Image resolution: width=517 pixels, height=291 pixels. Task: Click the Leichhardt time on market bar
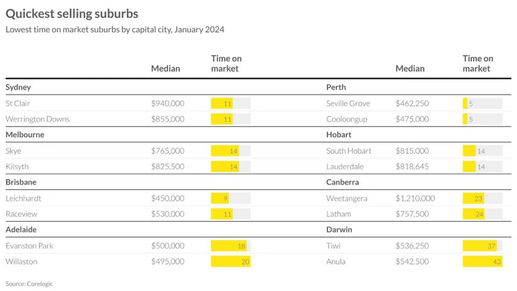coord(221,198)
